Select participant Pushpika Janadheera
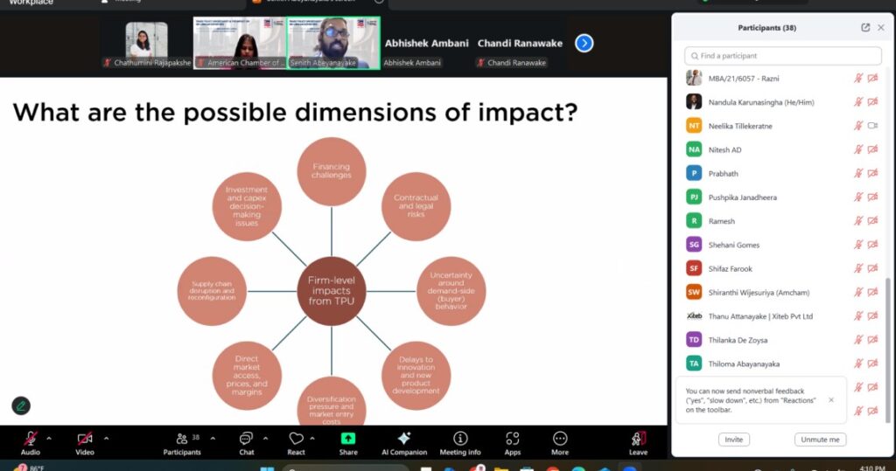Image resolution: width=896 pixels, height=471 pixels. coord(781,197)
